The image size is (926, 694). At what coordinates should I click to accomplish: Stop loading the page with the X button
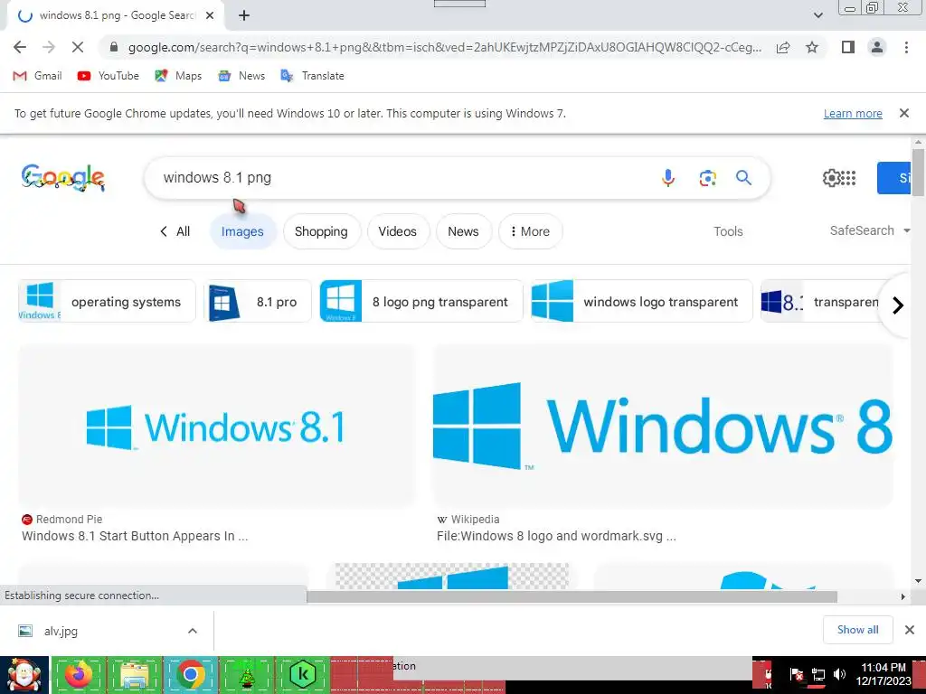pyautogui.click(x=78, y=47)
